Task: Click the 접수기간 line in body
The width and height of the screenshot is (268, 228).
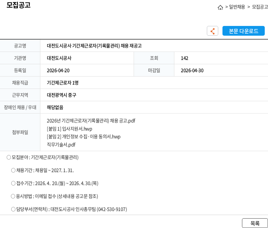Action: pyautogui.click(x=55, y=183)
